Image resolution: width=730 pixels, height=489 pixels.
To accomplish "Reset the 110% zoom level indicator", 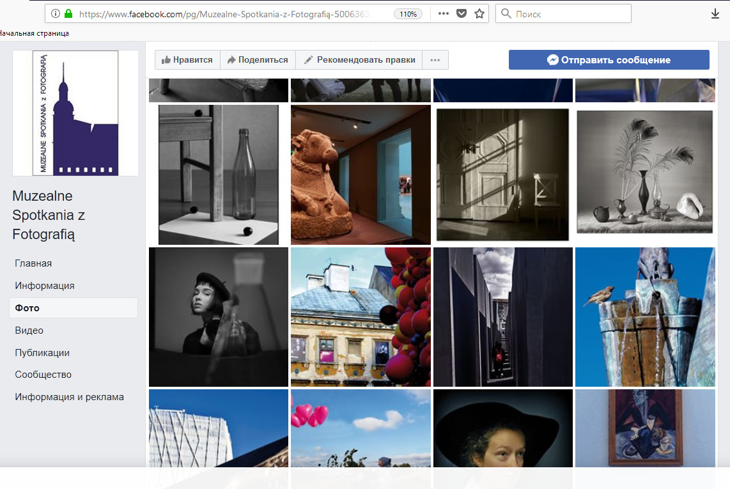I will (x=408, y=13).
